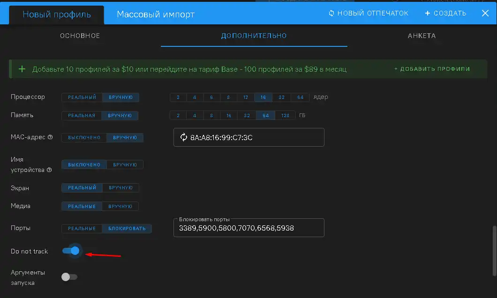
Task: Set Порты to Реальные
Action: tap(82, 228)
